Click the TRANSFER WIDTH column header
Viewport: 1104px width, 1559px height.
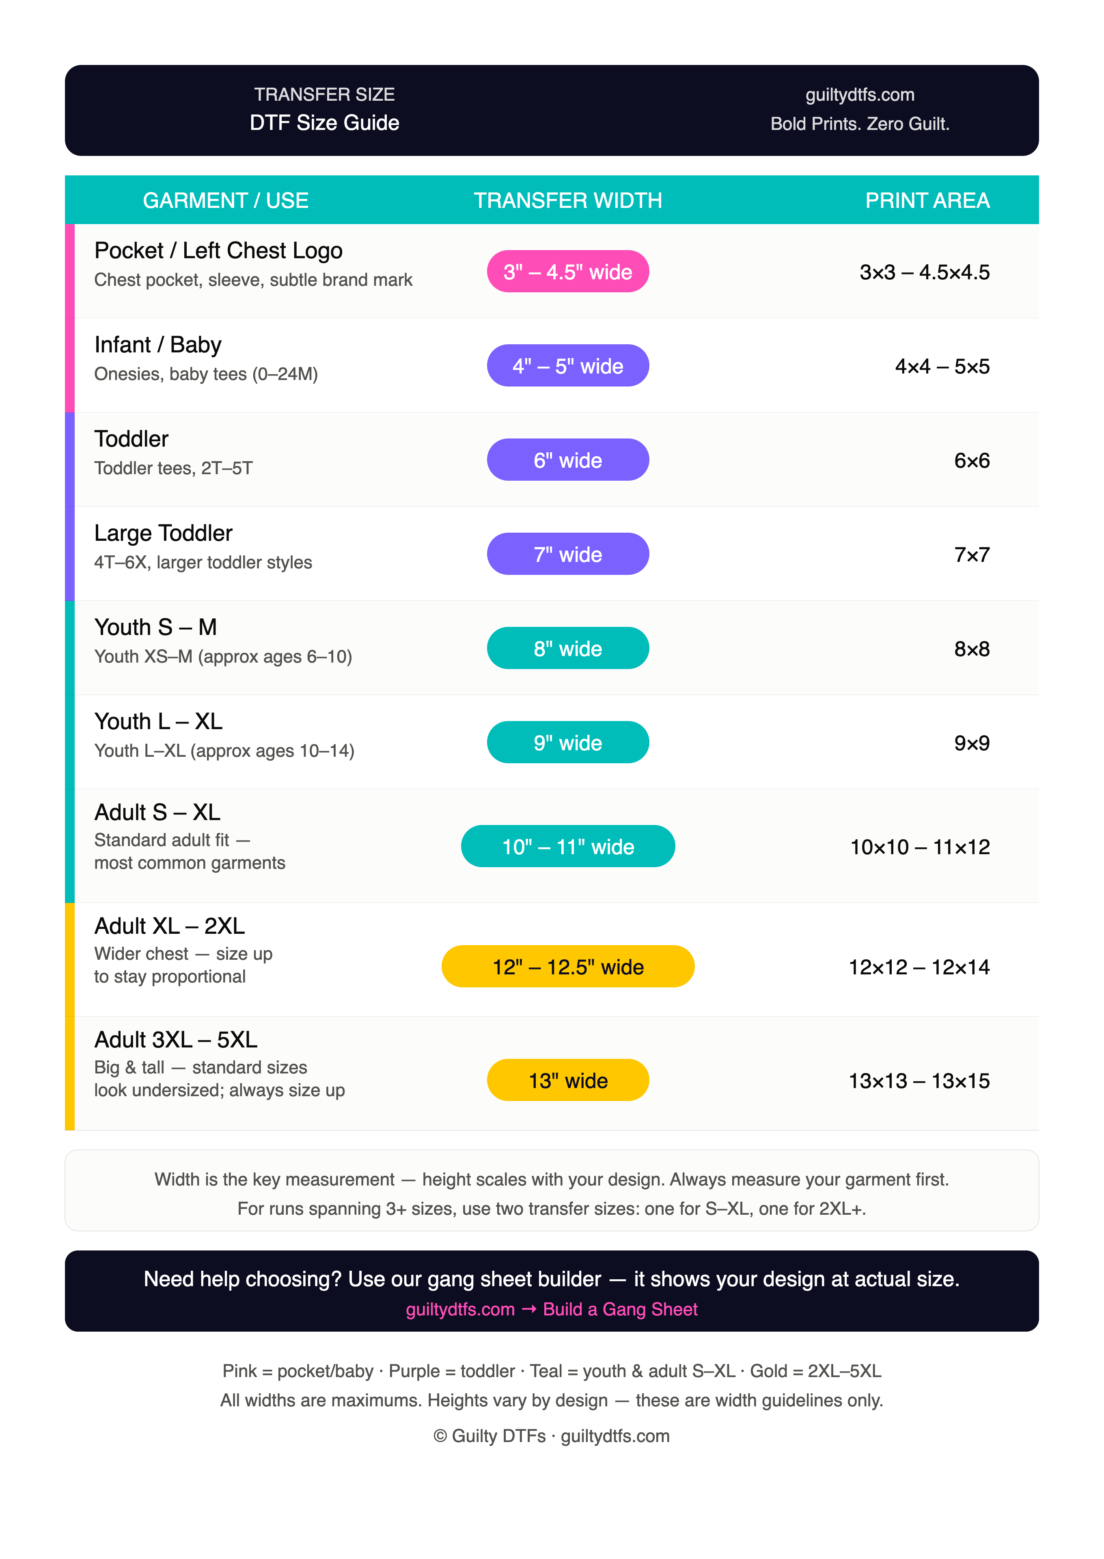tap(568, 201)
